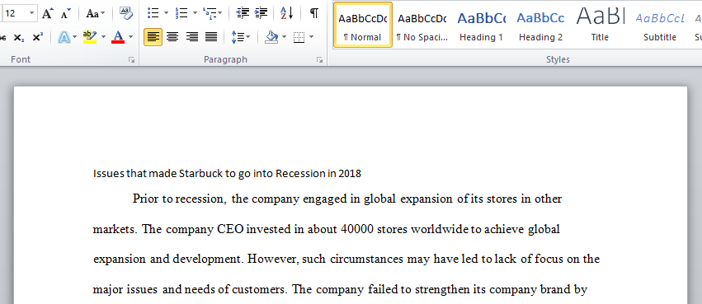Open Text Effects glowing A icon

pos(64,37)
